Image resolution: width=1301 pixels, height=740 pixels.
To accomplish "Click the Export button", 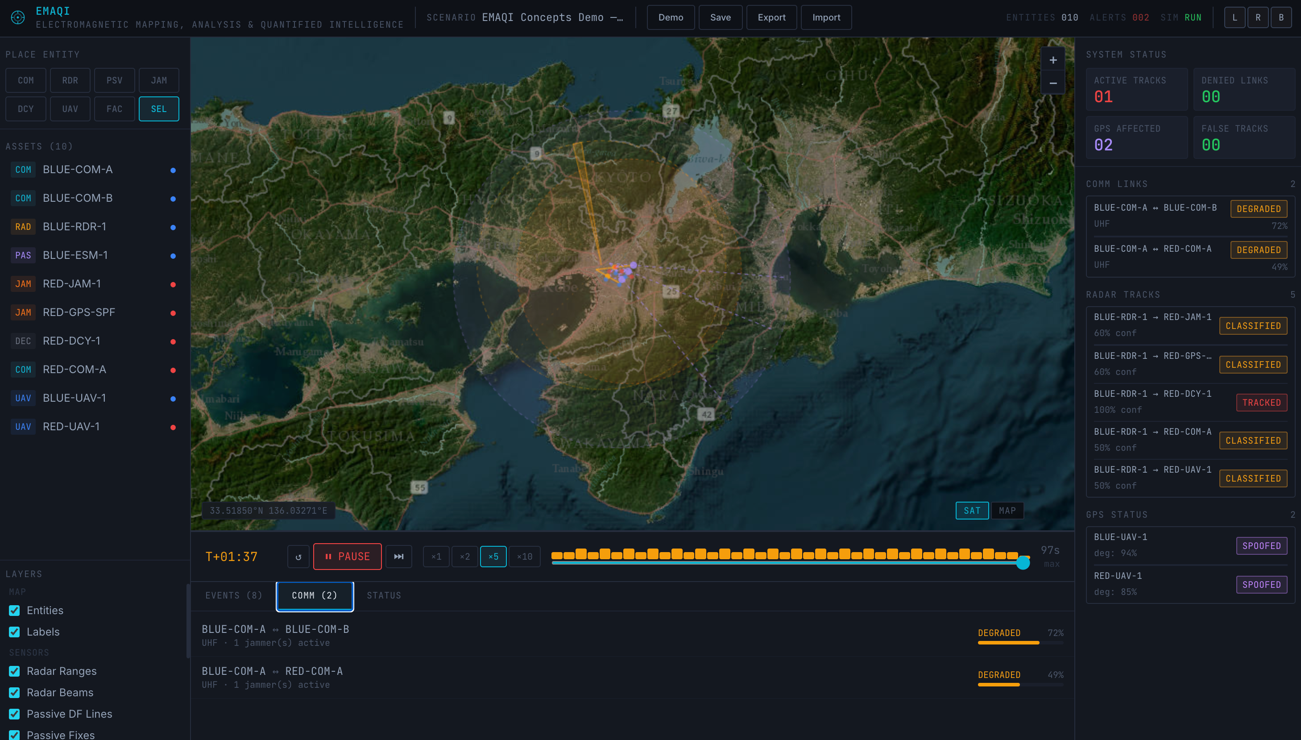I will tap(771, 17).
